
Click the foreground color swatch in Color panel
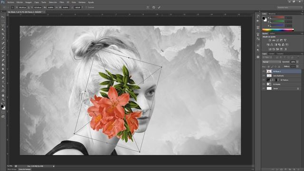click(x=264, y=19)
